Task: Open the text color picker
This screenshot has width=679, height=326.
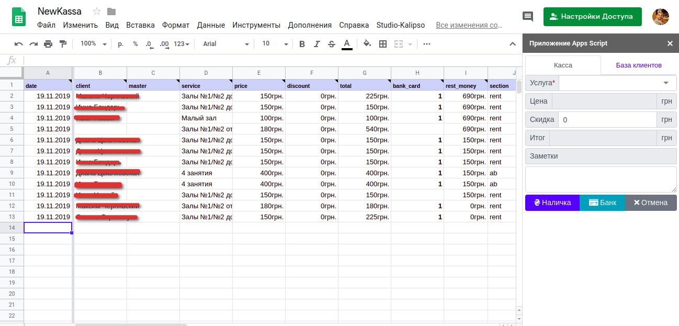Action: [x=346, y=44]
